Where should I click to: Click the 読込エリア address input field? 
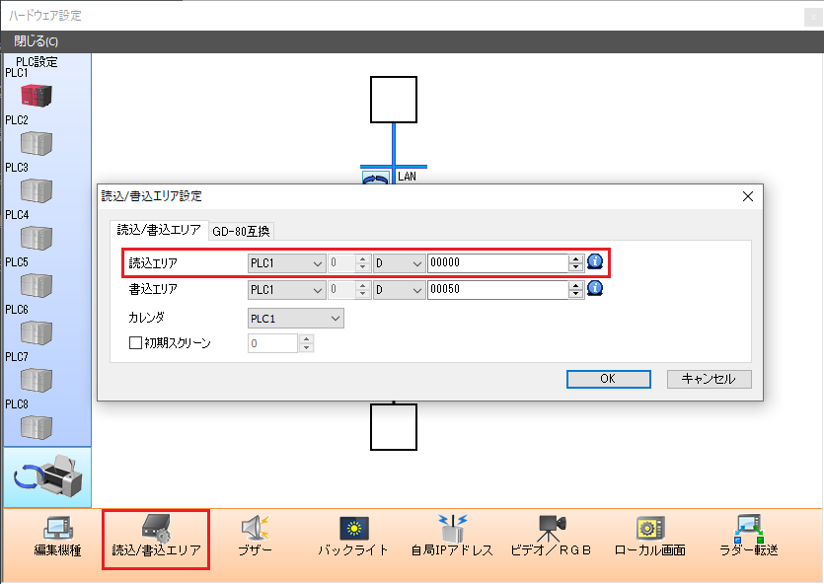(496, 262)
